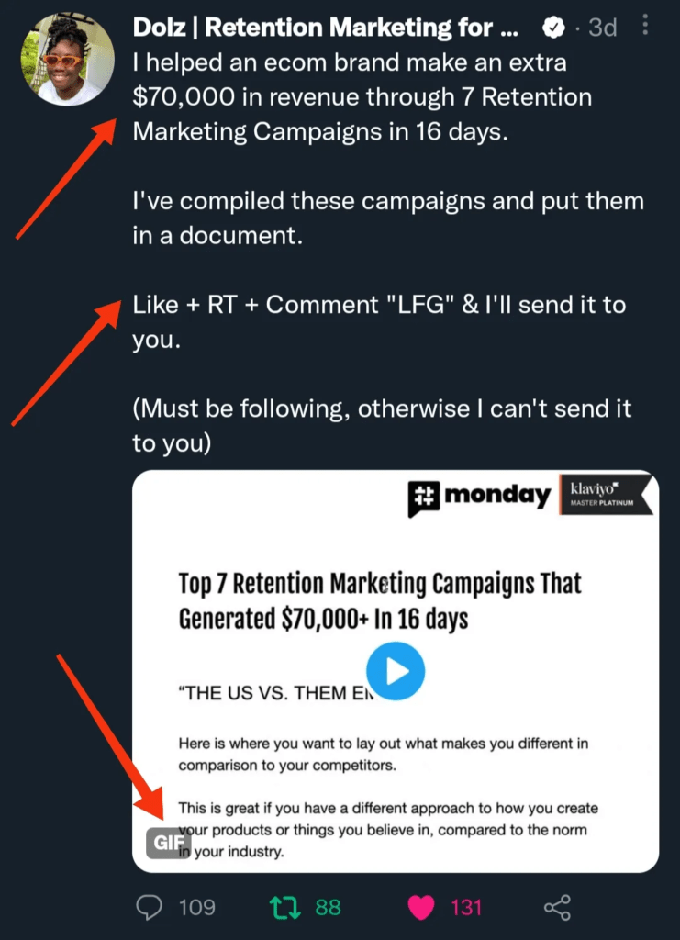680x940 pixels.
Task: Open the three-dot more options menu
Action: click(647, 28)
